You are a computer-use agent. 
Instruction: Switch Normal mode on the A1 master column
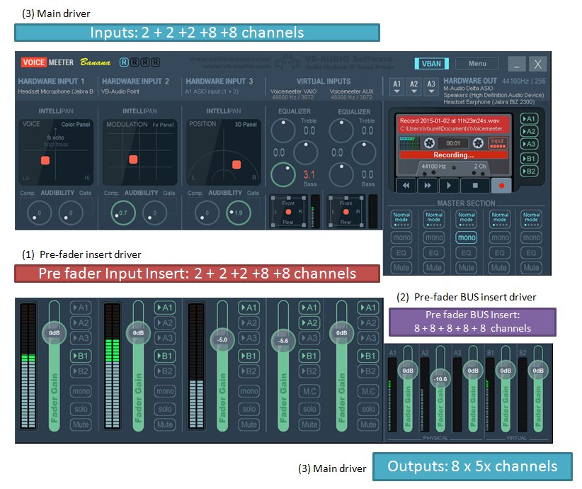(x=401, y=219)
